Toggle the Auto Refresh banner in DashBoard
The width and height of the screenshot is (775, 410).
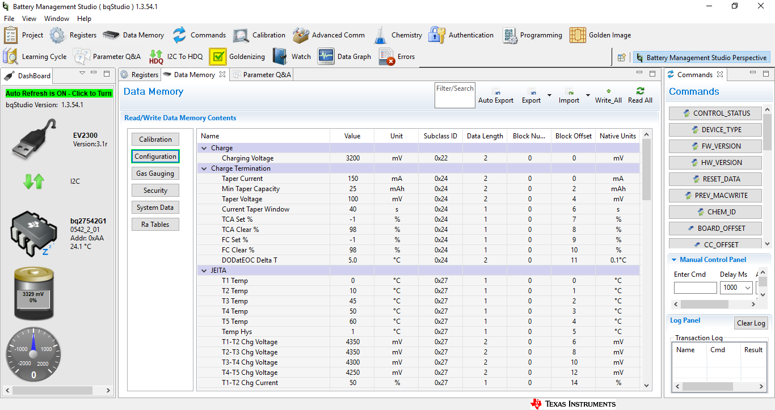pos(59,93)
